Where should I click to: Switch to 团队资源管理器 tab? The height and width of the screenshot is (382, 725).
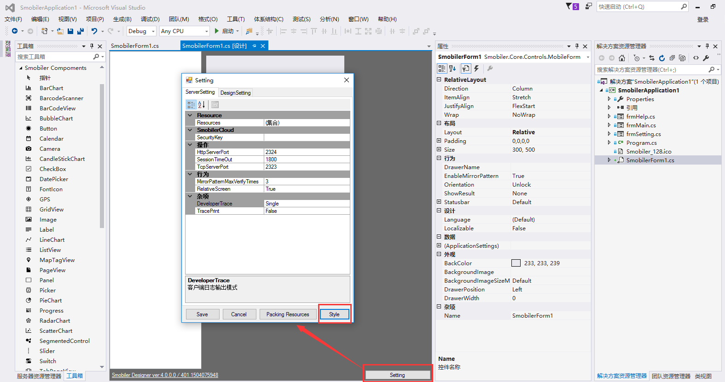pyautogui.click(x=671, y=376)
